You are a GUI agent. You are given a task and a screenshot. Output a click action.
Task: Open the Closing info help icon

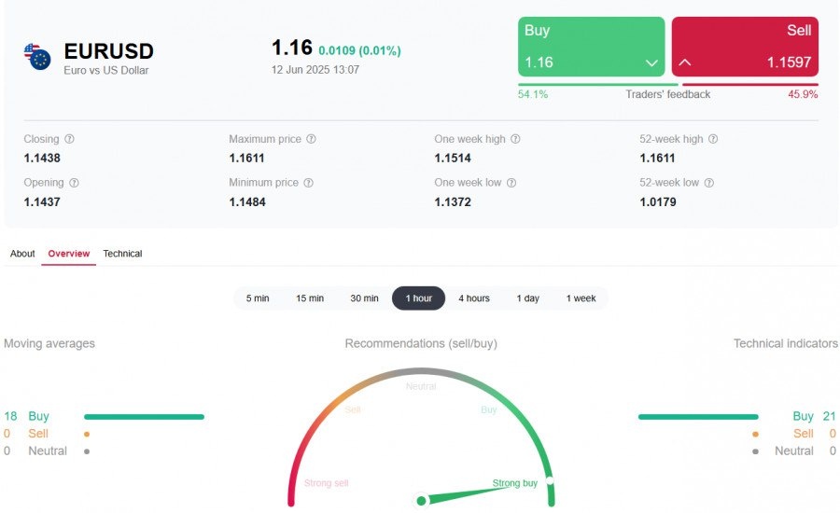click(69, 139)
